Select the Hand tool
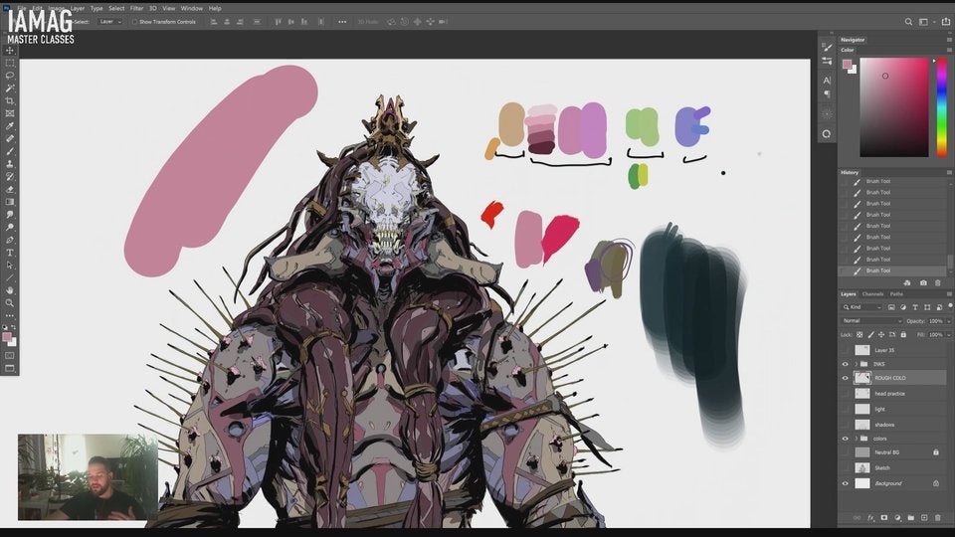 click(10, 290)
